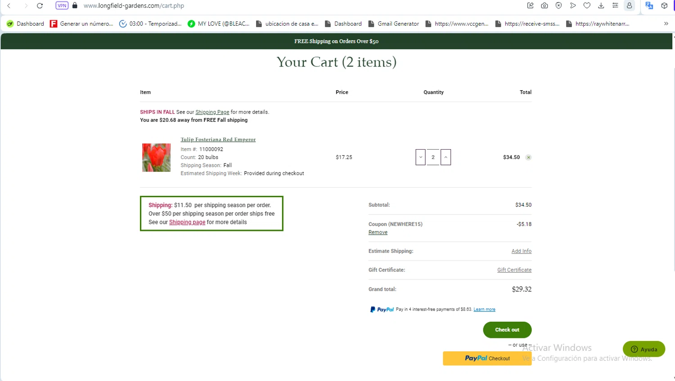Open Shipping Page link near SHIPS IN FALL
Viewport: 675px width, 381px height.
click(212, 112)
